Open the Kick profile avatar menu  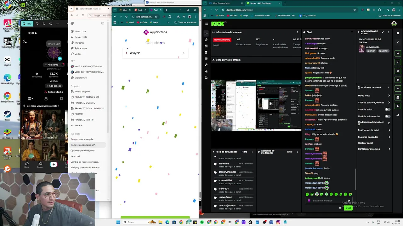394,24
